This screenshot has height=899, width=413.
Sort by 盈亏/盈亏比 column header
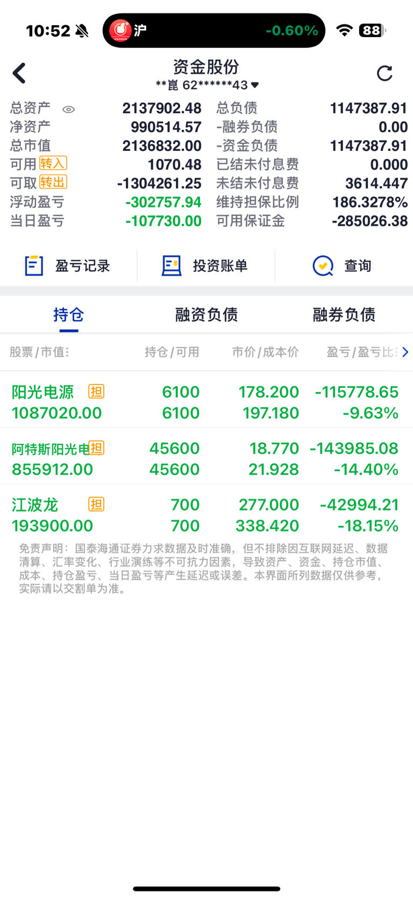(362, 352)
